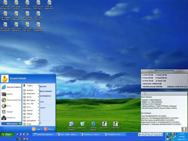
Task: Click the Stäng av shutdown button
Action: click(x=49, y=129)
